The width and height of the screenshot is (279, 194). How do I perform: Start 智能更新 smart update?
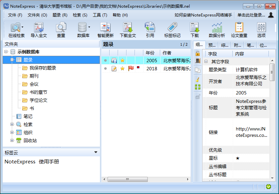[x=105, y=30]
